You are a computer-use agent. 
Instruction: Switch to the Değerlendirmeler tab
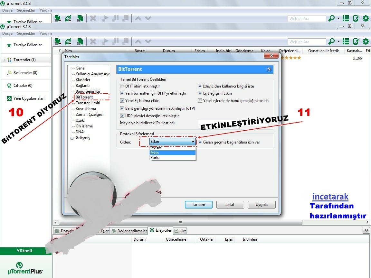129,231
